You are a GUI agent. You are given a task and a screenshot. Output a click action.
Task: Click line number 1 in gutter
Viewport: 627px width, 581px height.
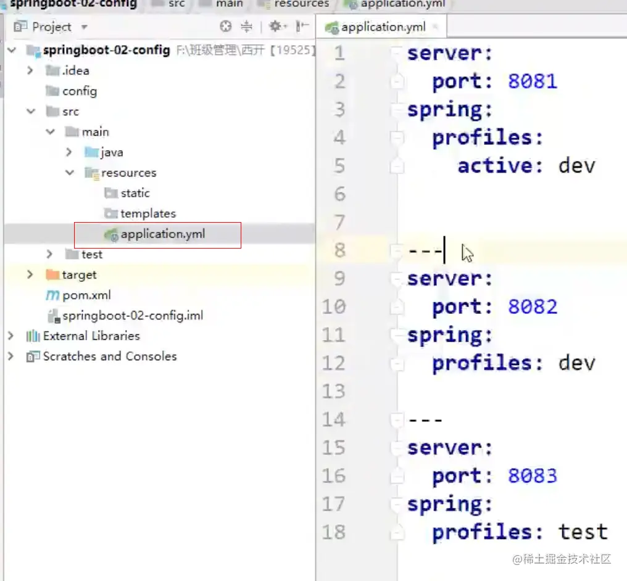[x=339, y=53]
